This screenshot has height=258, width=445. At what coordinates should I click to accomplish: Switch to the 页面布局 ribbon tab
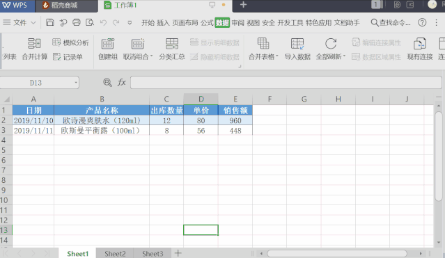click(x=185, y=23)
